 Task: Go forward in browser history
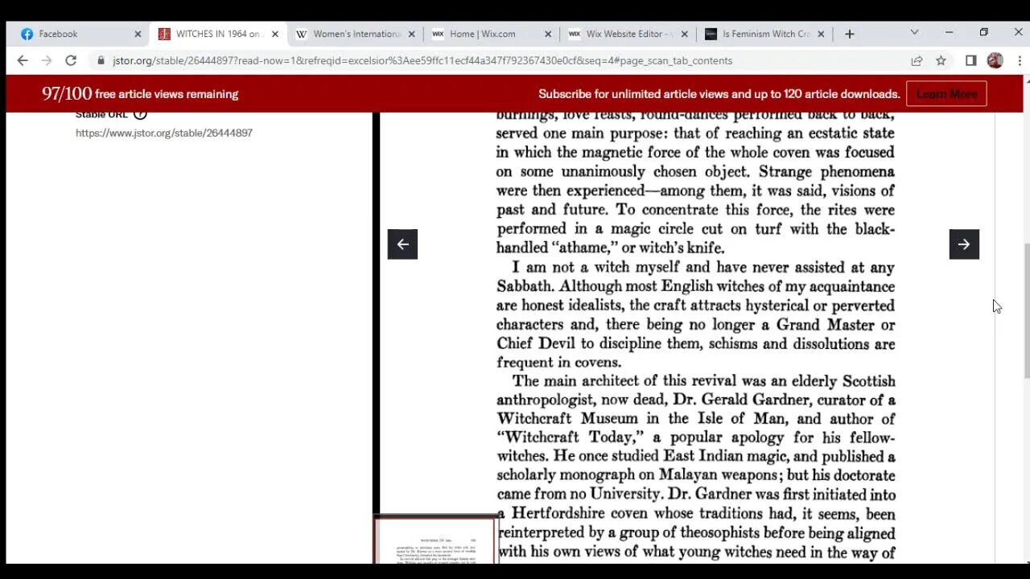click(47, 60)
